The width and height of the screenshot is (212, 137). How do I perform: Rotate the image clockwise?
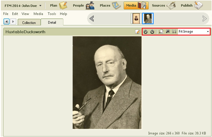click(x=146, y=32)
